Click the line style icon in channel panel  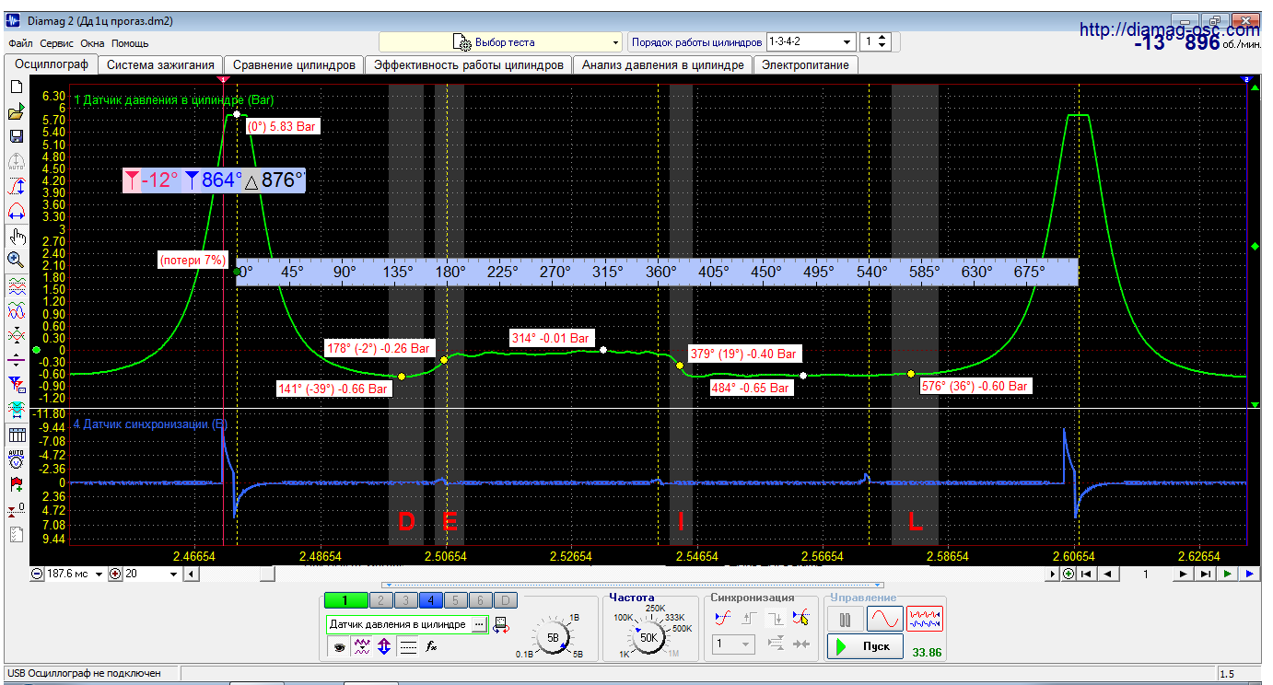pyautogui.click(x=408, y=646)
